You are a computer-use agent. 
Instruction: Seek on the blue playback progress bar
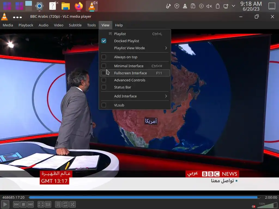click(144, 197)
